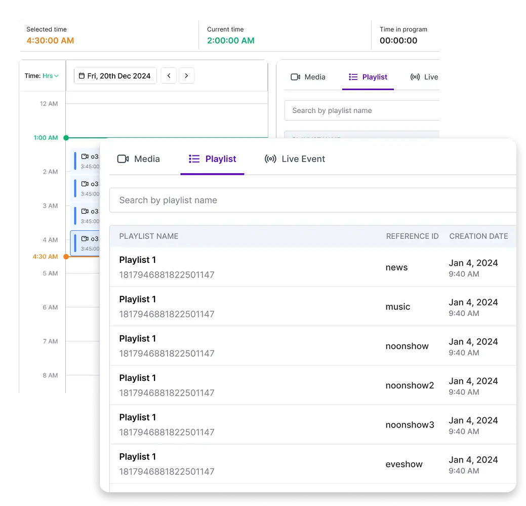Screen dimensions: 526x506
Task: Select the playlist with reference noonshow
Action: (x=313, y=345)
